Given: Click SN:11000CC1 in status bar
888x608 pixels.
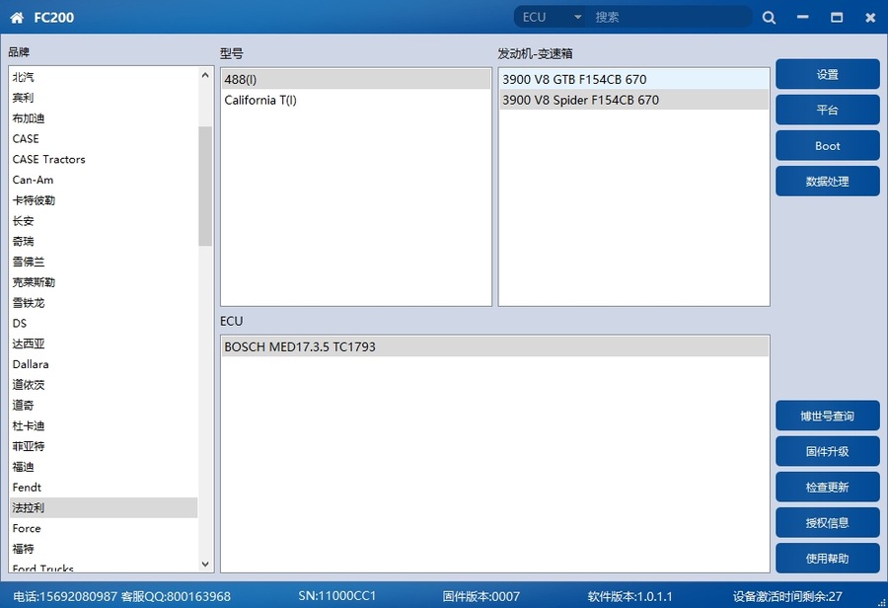Looking at the screenshot, I should tap(337, 596).
